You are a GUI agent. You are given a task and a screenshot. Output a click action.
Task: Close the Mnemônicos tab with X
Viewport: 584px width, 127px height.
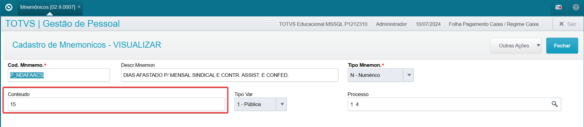(x=79, y=7)
